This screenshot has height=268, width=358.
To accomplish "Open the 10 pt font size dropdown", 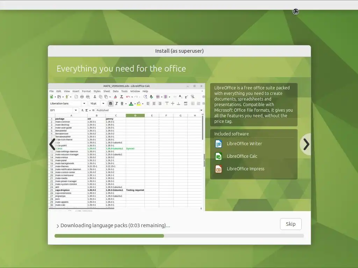I will point(103,103).
